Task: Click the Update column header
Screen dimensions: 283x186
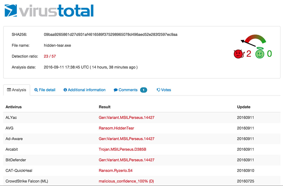Action: coord(244,107)
